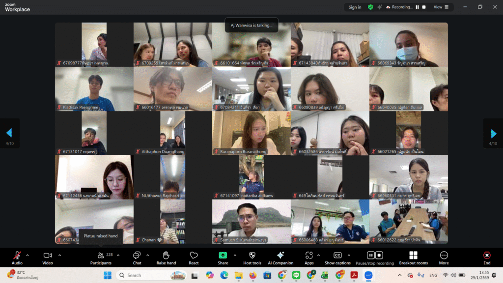The image size is (503, 283).
Task: Open Breakout rooms
Action: [413, 255]
